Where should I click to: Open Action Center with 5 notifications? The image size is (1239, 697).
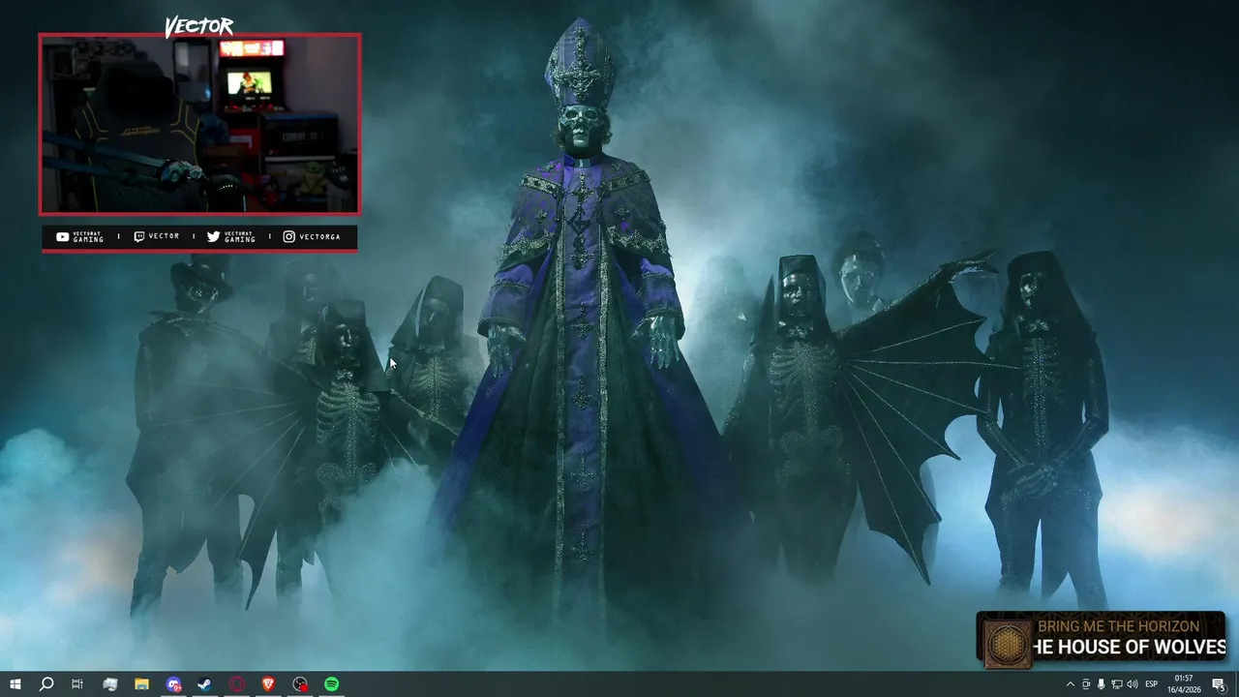point(1219,684)
